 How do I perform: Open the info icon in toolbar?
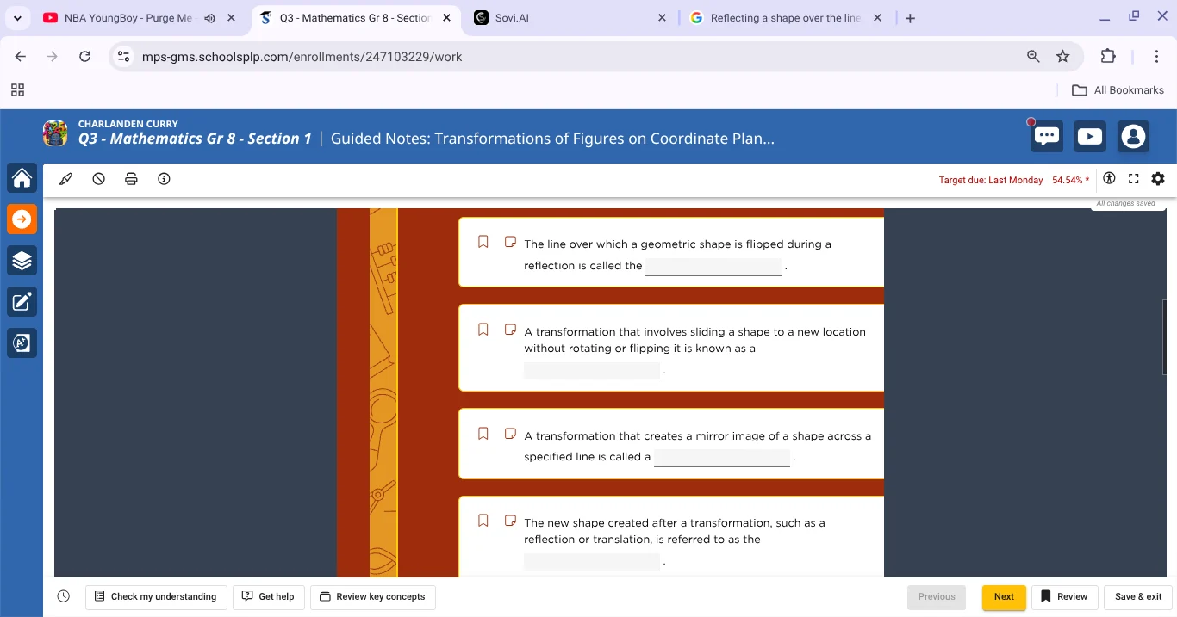(164, 179)
